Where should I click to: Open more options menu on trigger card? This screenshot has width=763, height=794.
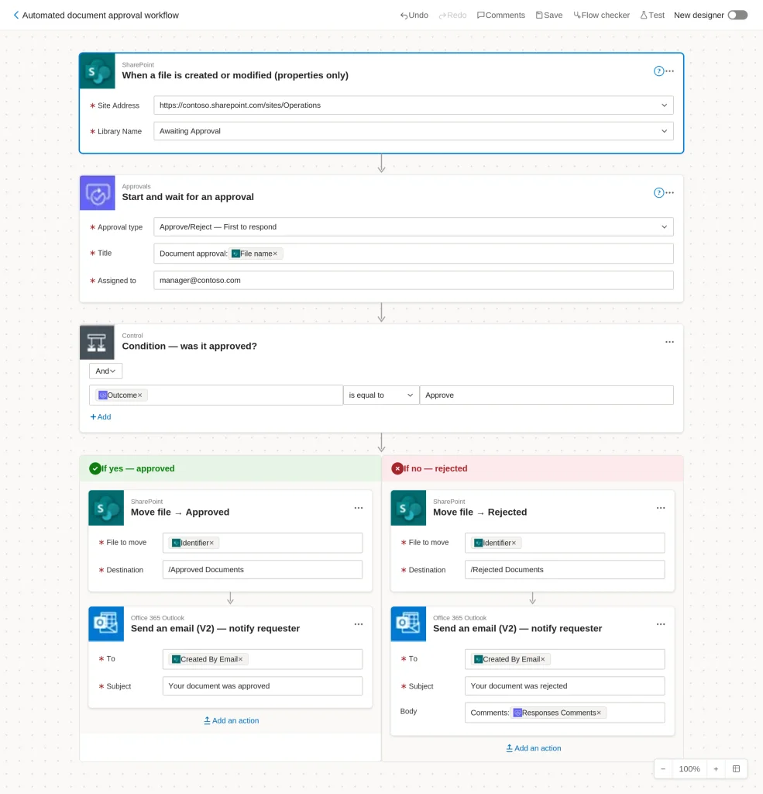tap(670, 71)
